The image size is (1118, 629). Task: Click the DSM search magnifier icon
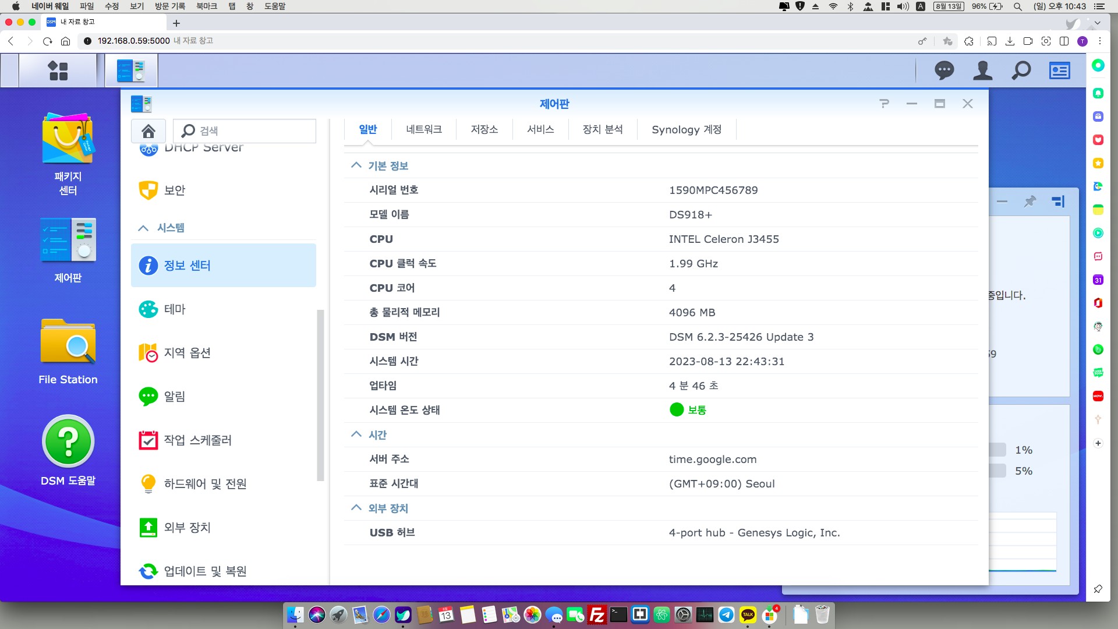[x=1021, y=70]
